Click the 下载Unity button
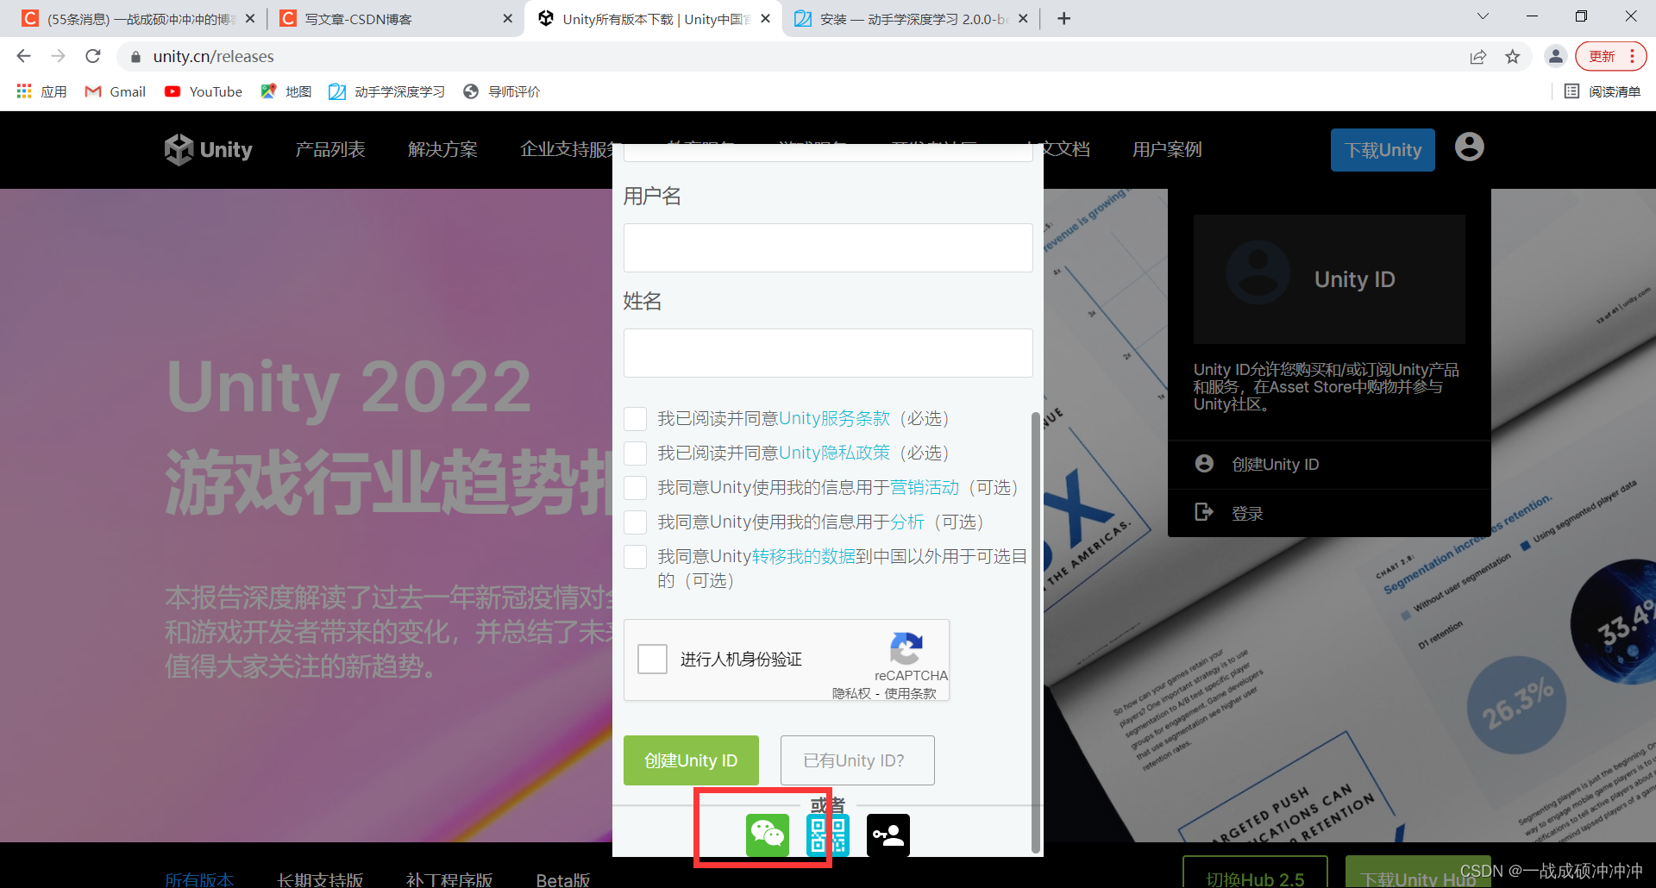The image size is (1656, 888). click(x=1382, y=149)
